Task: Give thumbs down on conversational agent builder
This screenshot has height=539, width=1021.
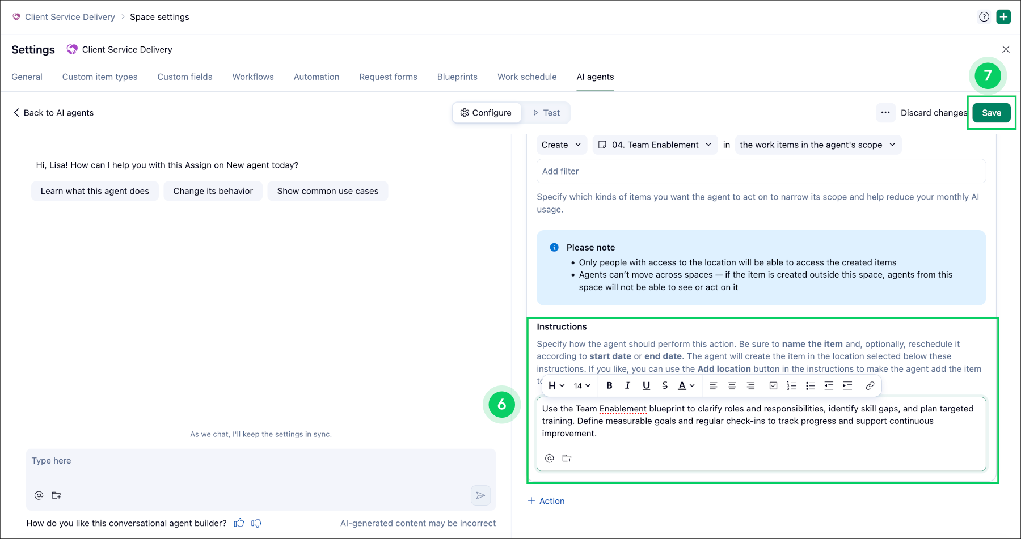Action: [x=256, y=523]
